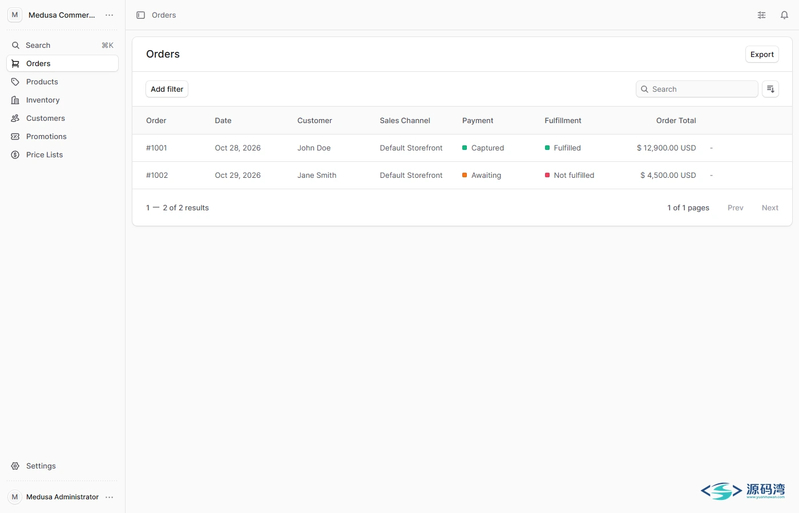Click the Order Total column header
The width and height of the screenshot is (799, 513).
(676, 121)
